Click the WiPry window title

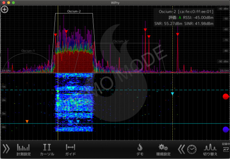(115, 3)
